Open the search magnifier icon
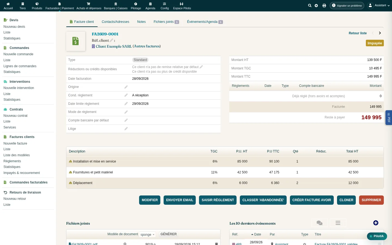The height and width of the screenshot is (245, 392). (310, 5)
